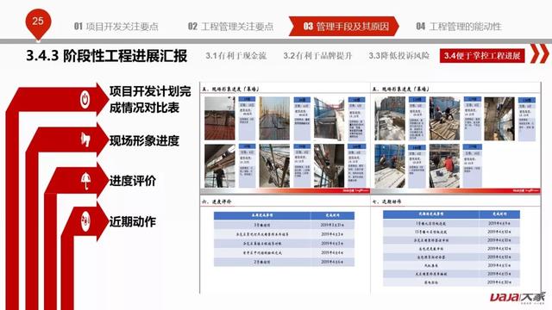Click the 进度评价 label
This screenshot has width=552, height=310.
[132, 181]
